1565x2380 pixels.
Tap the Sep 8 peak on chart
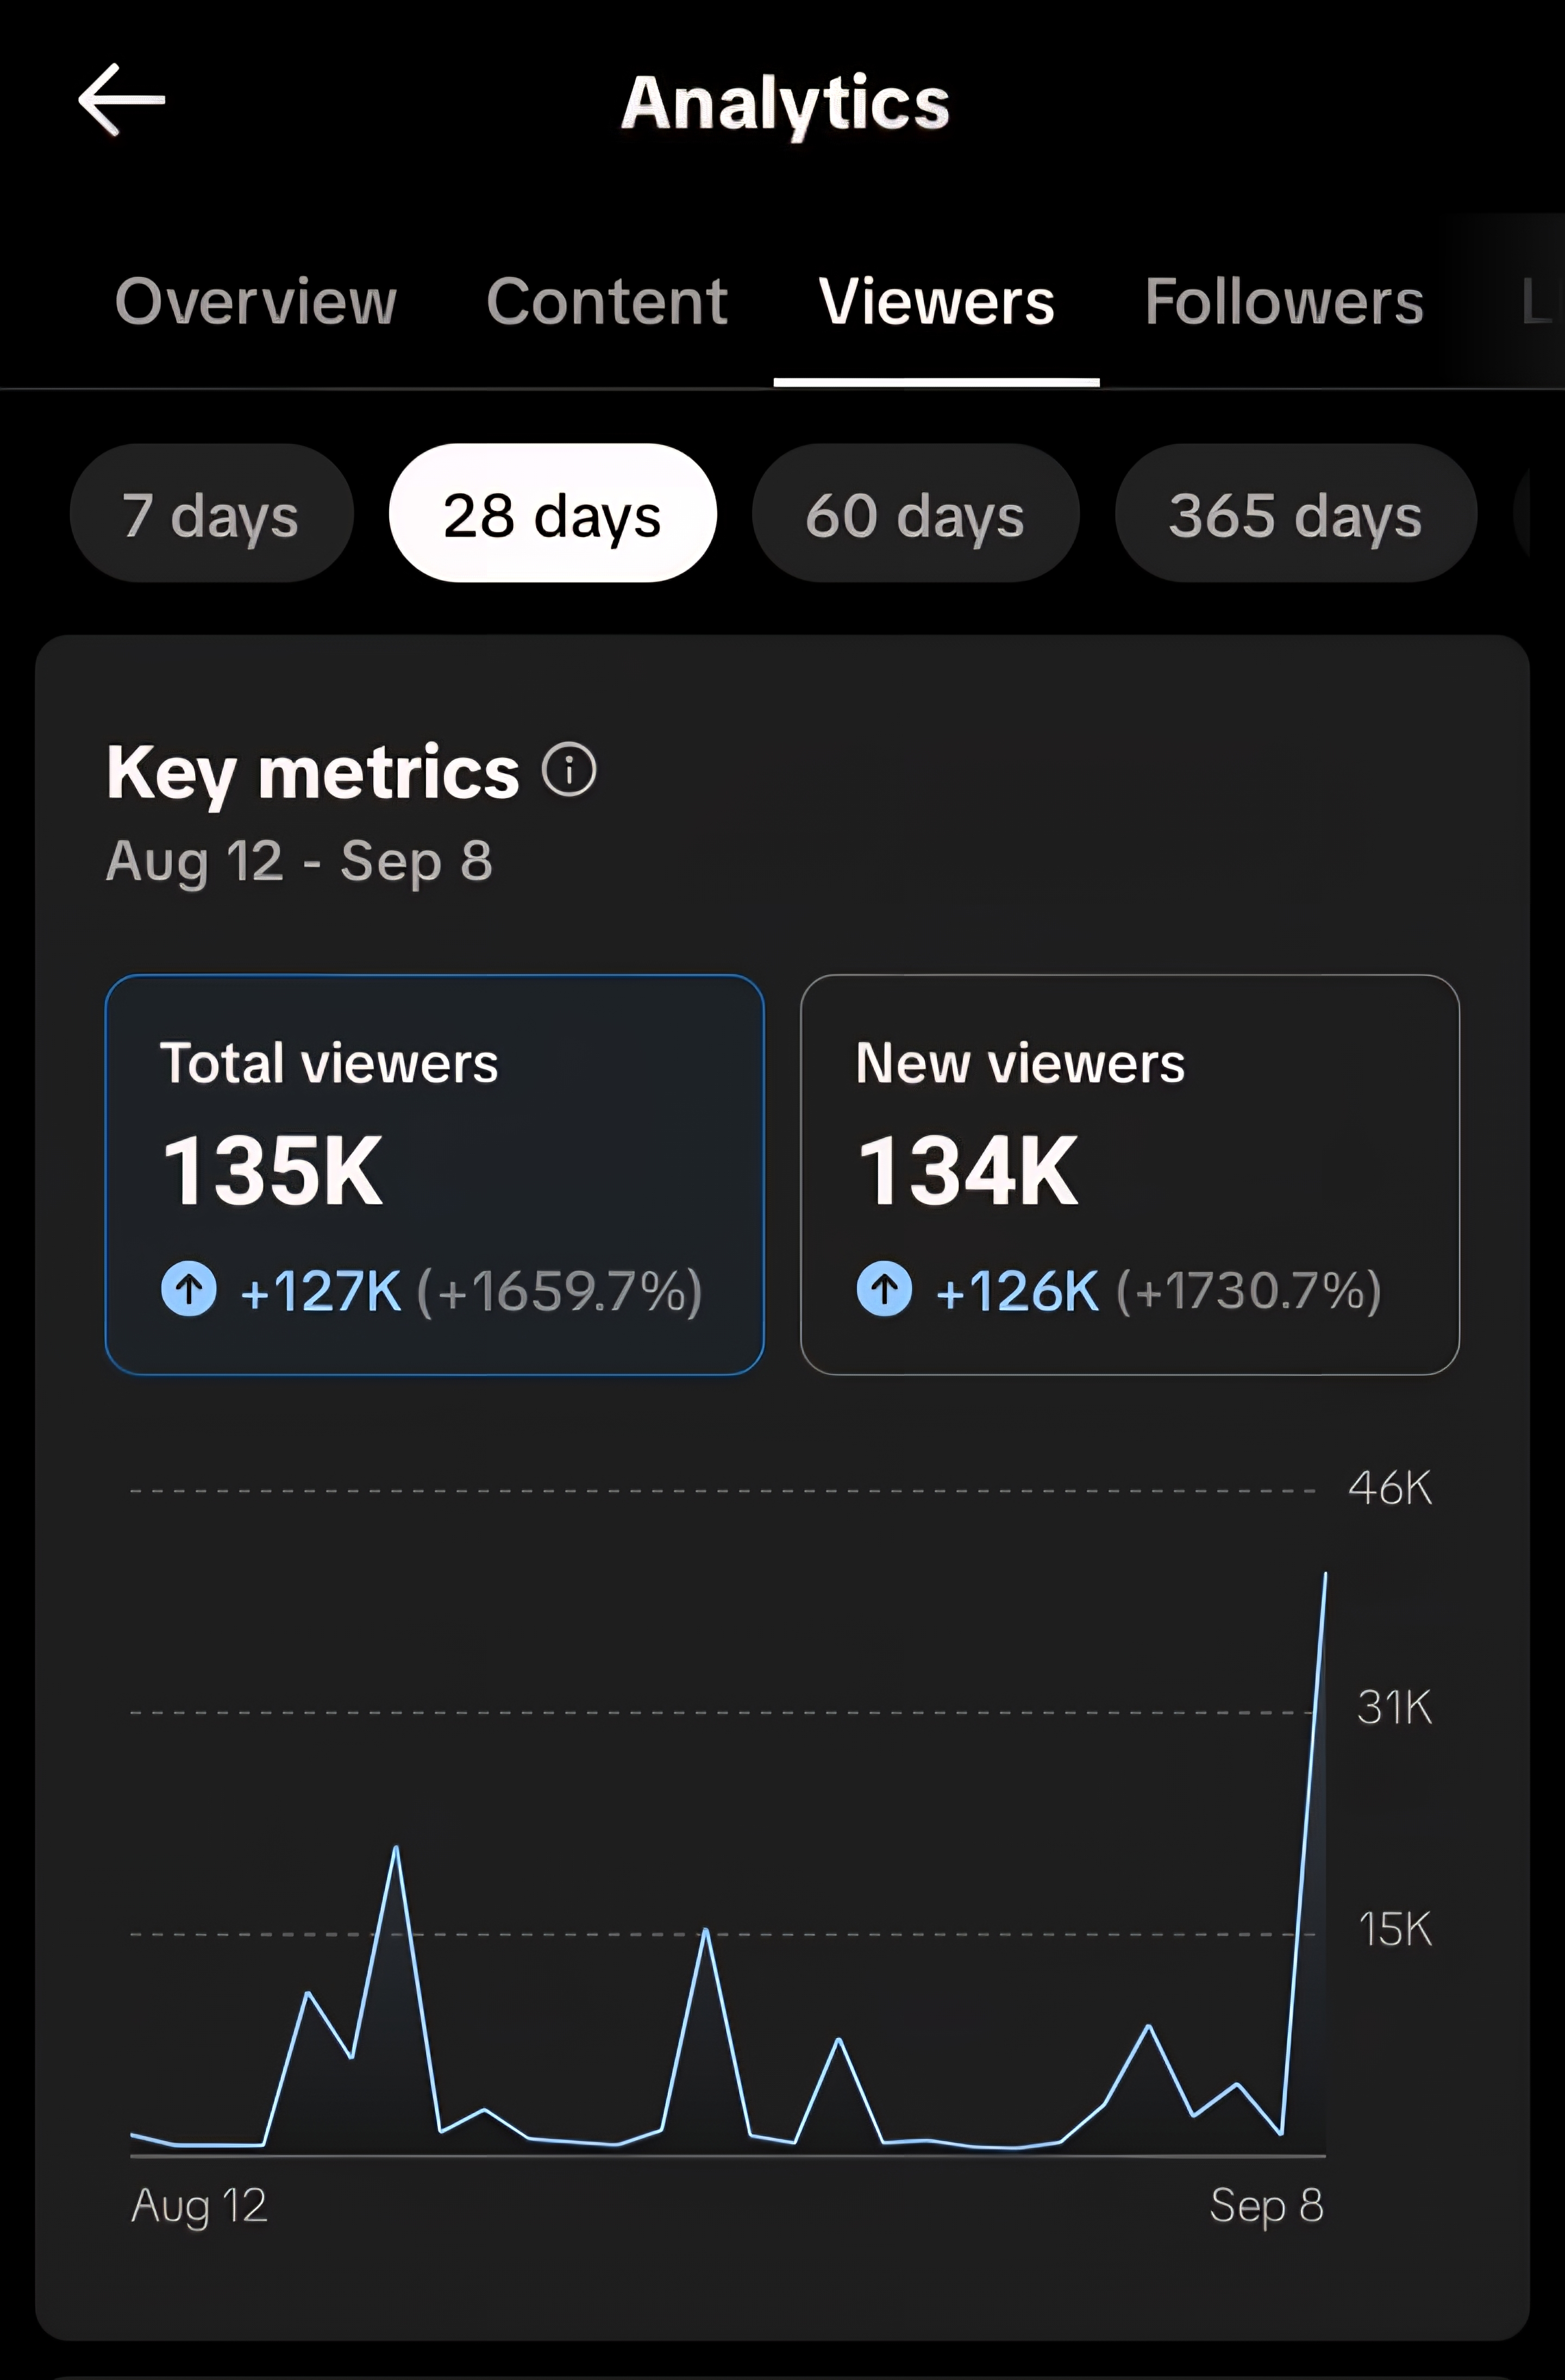coord(1325,1576)
